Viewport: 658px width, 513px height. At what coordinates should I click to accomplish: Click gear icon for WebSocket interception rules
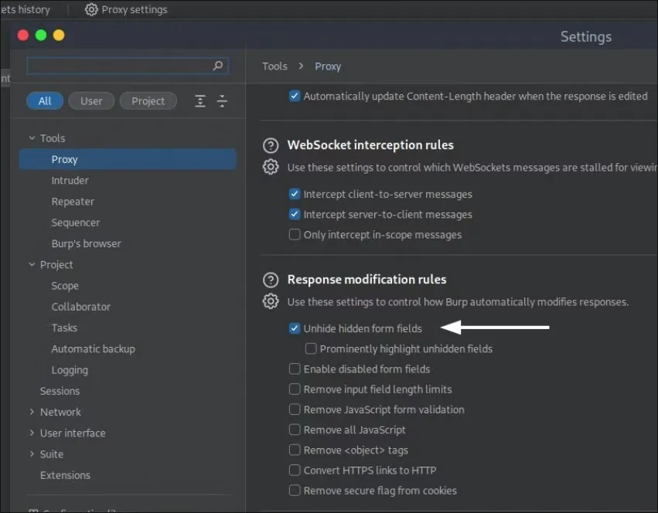(x=271, y=167)
